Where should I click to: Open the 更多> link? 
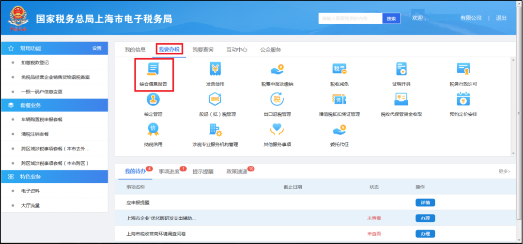tap(504, 171)
